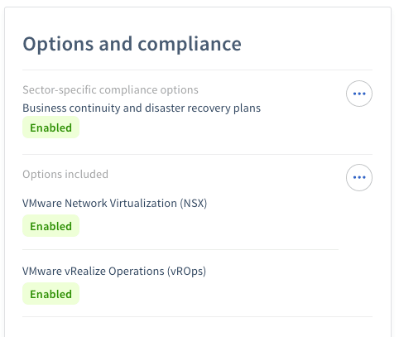Open the actions menu for Sector-specific compliance options
Screen dimensions: 399x337
[x=359, y=94]
